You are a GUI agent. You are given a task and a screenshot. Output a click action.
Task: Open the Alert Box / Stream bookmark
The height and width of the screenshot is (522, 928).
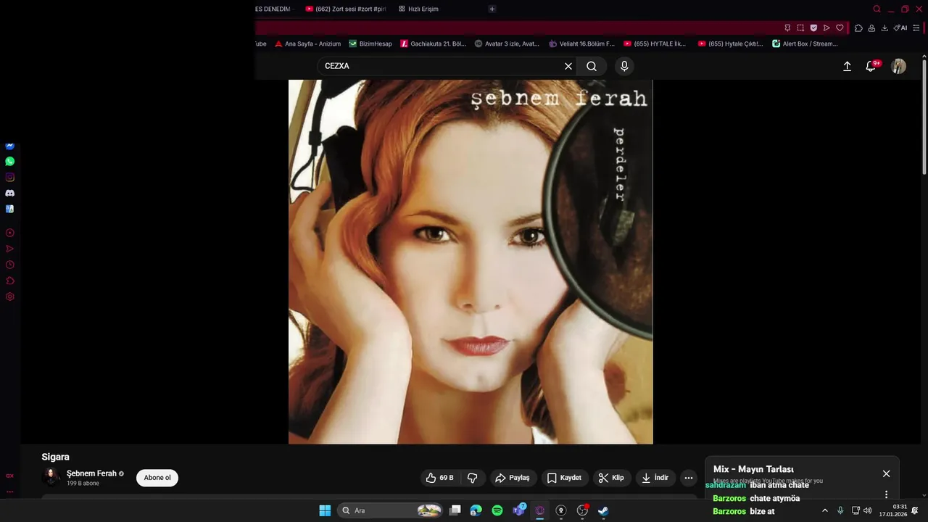[805, 43]
